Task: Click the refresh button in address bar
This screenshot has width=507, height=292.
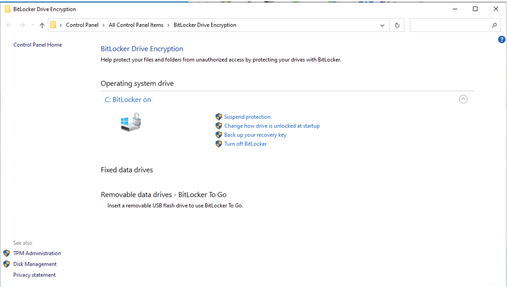Action: pos(397,25)
